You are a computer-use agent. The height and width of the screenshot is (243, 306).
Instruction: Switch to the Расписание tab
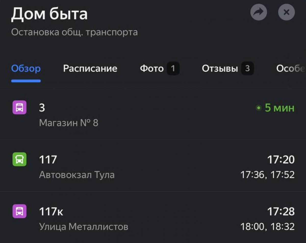pyautogui.click(x=90, y=68)
